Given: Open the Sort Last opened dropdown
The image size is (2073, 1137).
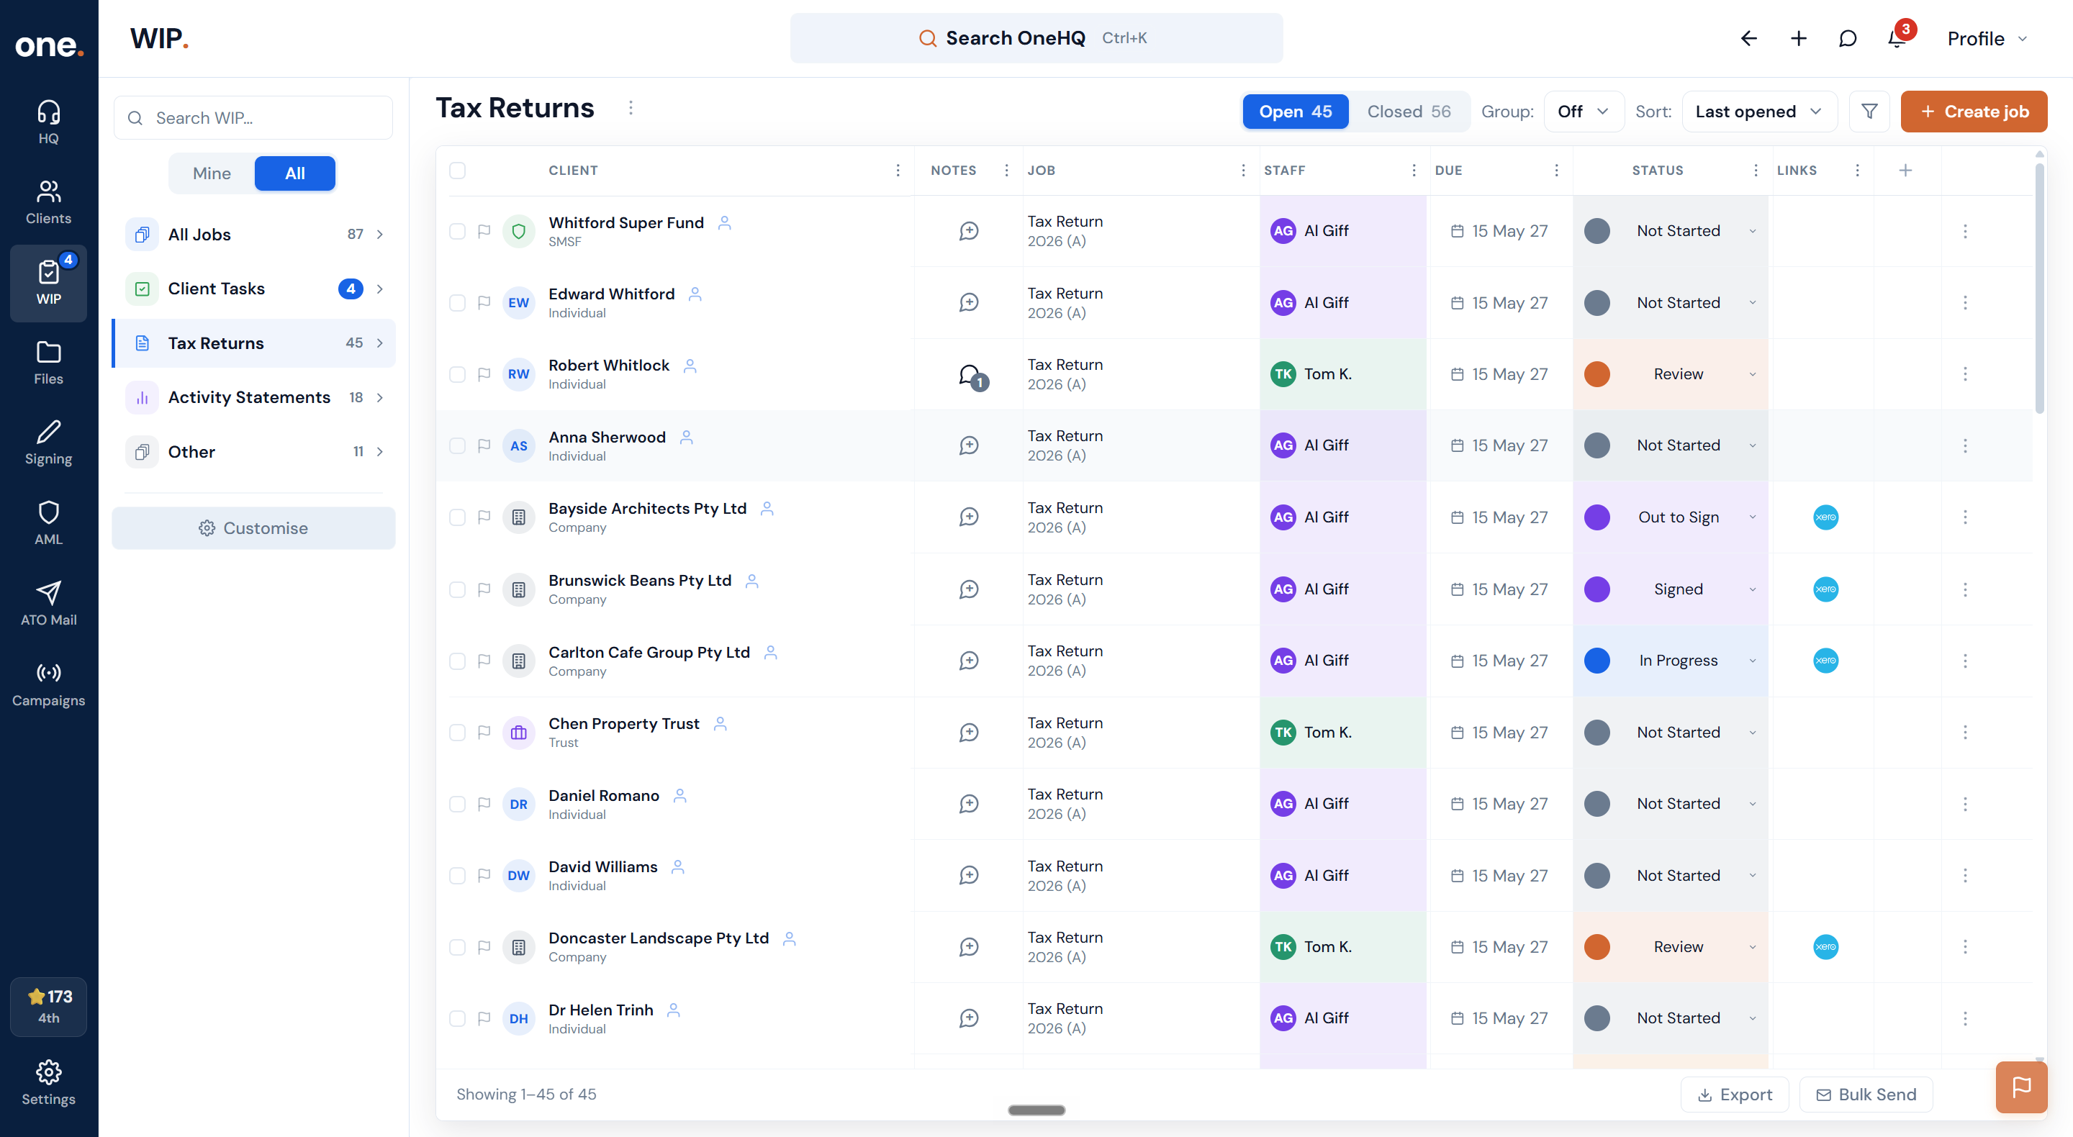Looking at the screenshot, I should click(x=1758, y=111).
